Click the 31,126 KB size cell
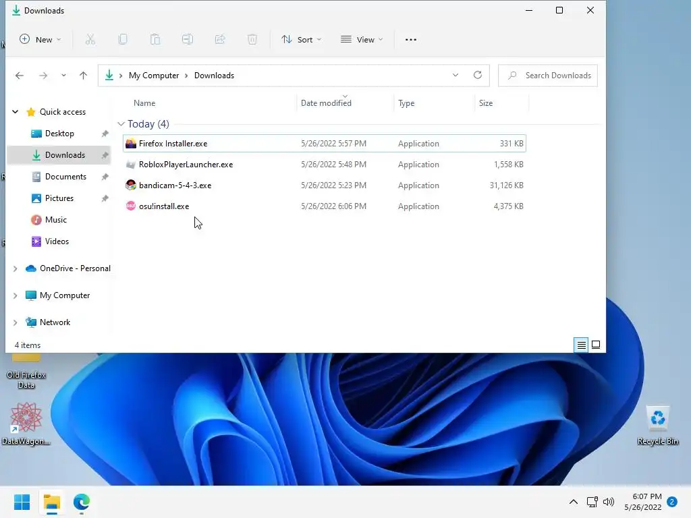 tap(506, 185)
